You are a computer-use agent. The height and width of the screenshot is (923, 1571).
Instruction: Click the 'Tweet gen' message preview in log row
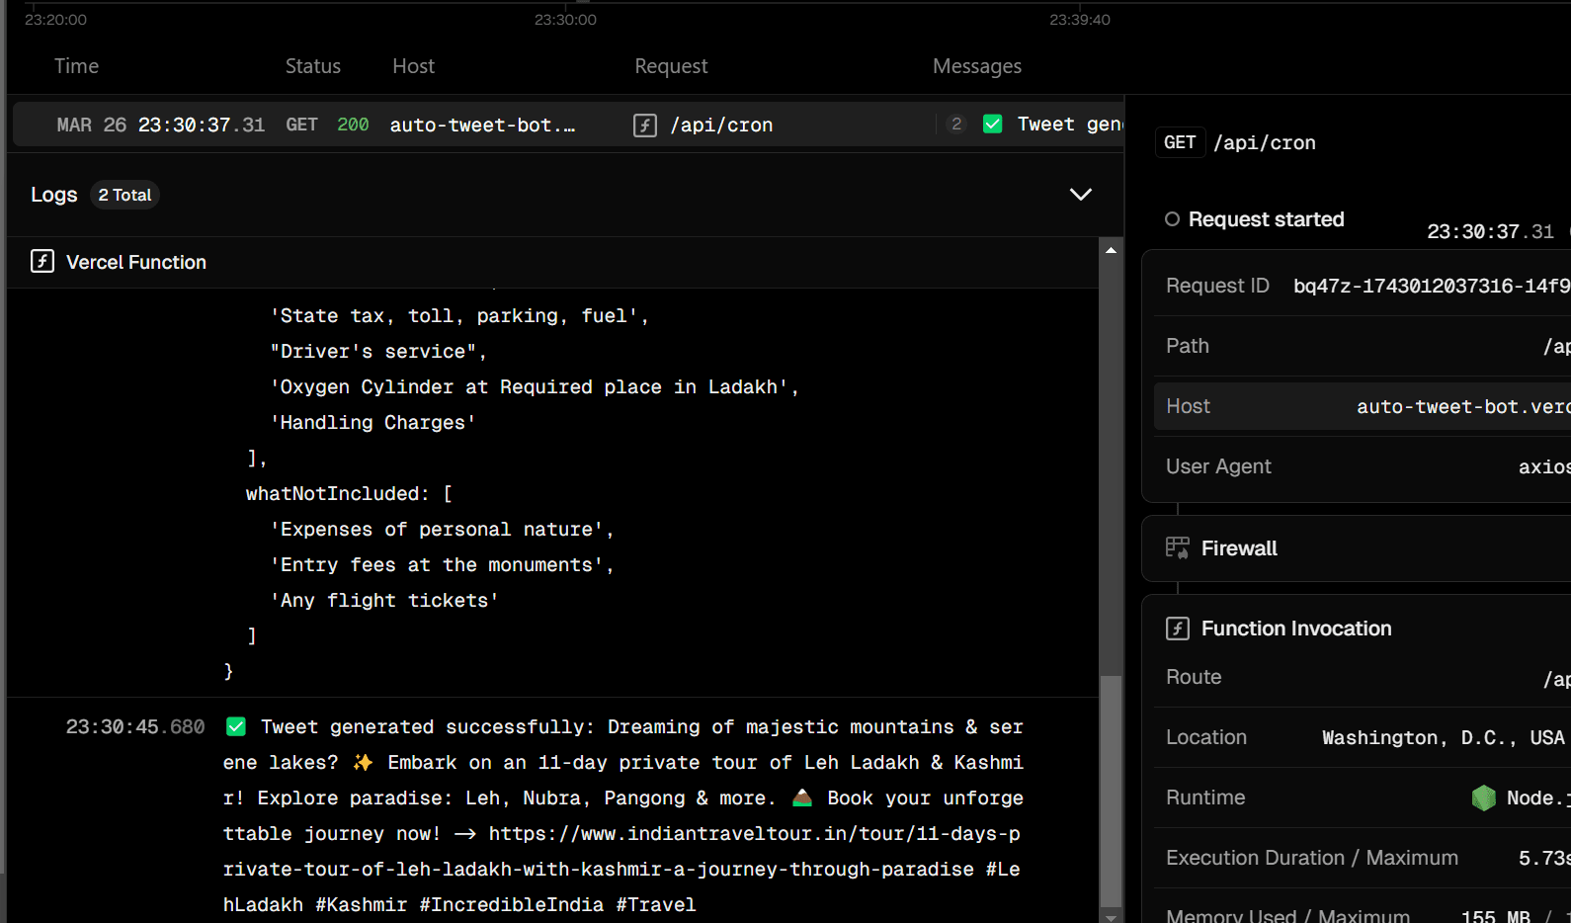tap(1070, 124)
